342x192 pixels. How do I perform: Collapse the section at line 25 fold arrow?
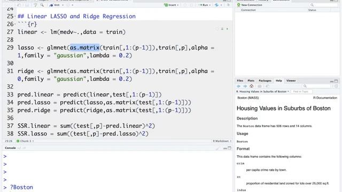15,17
